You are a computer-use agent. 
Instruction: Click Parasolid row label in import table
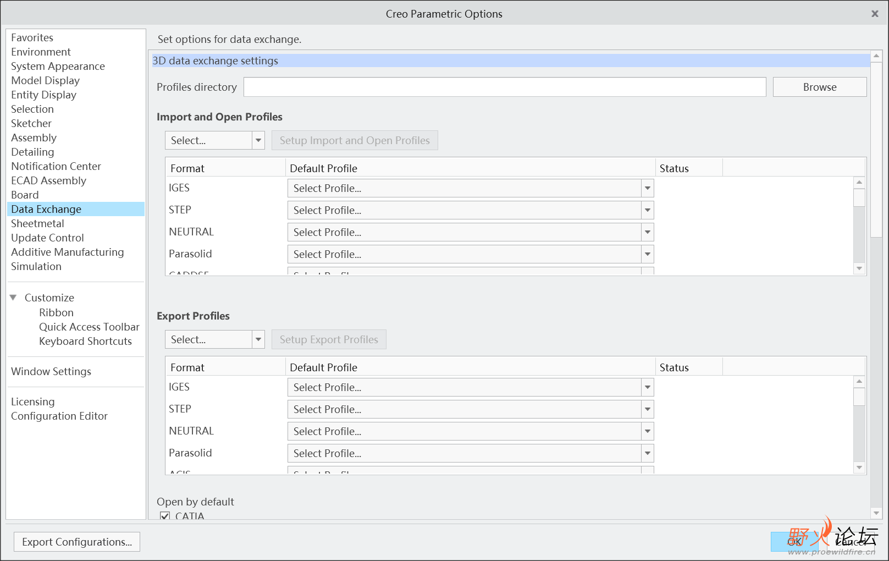tap(190, 254)
